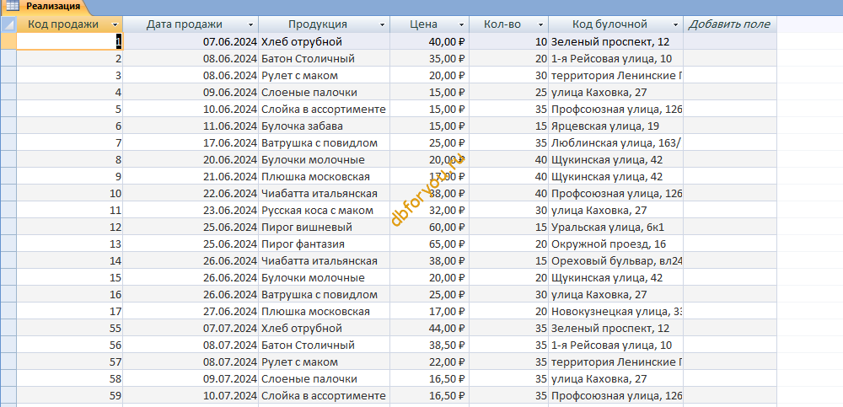Click the row selector for sale code 1
843x407 pixels.
8,41
